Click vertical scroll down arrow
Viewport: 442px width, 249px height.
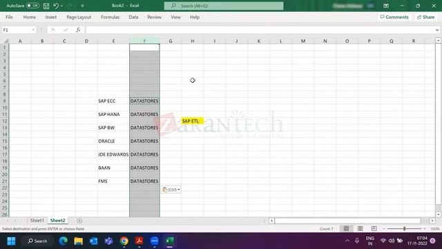(439, 214)
